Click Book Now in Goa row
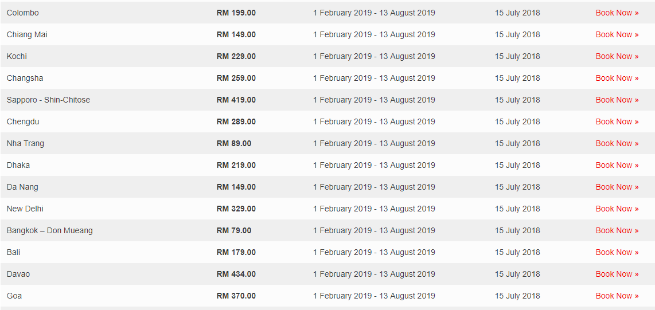This screenshot has height=310, width=655. point(617,296)
